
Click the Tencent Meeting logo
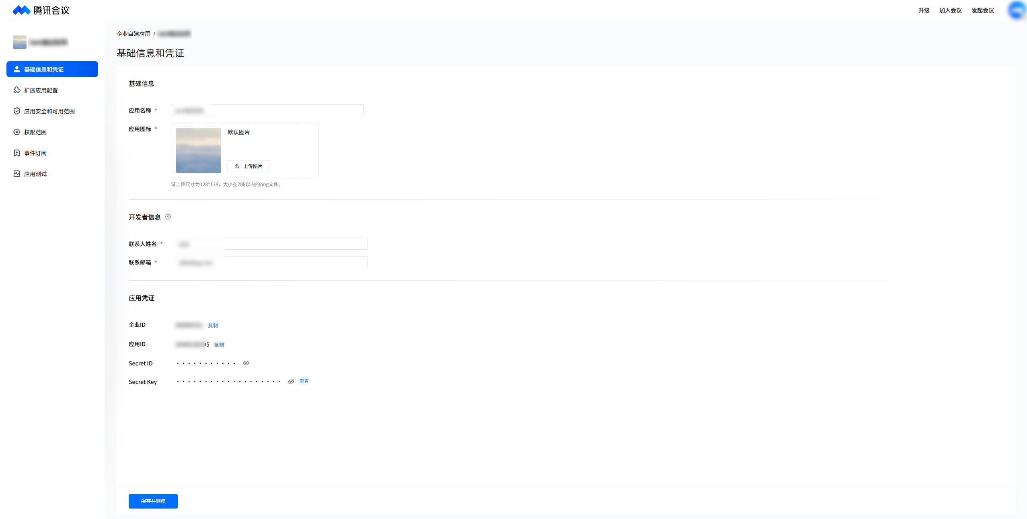[41, 10]
